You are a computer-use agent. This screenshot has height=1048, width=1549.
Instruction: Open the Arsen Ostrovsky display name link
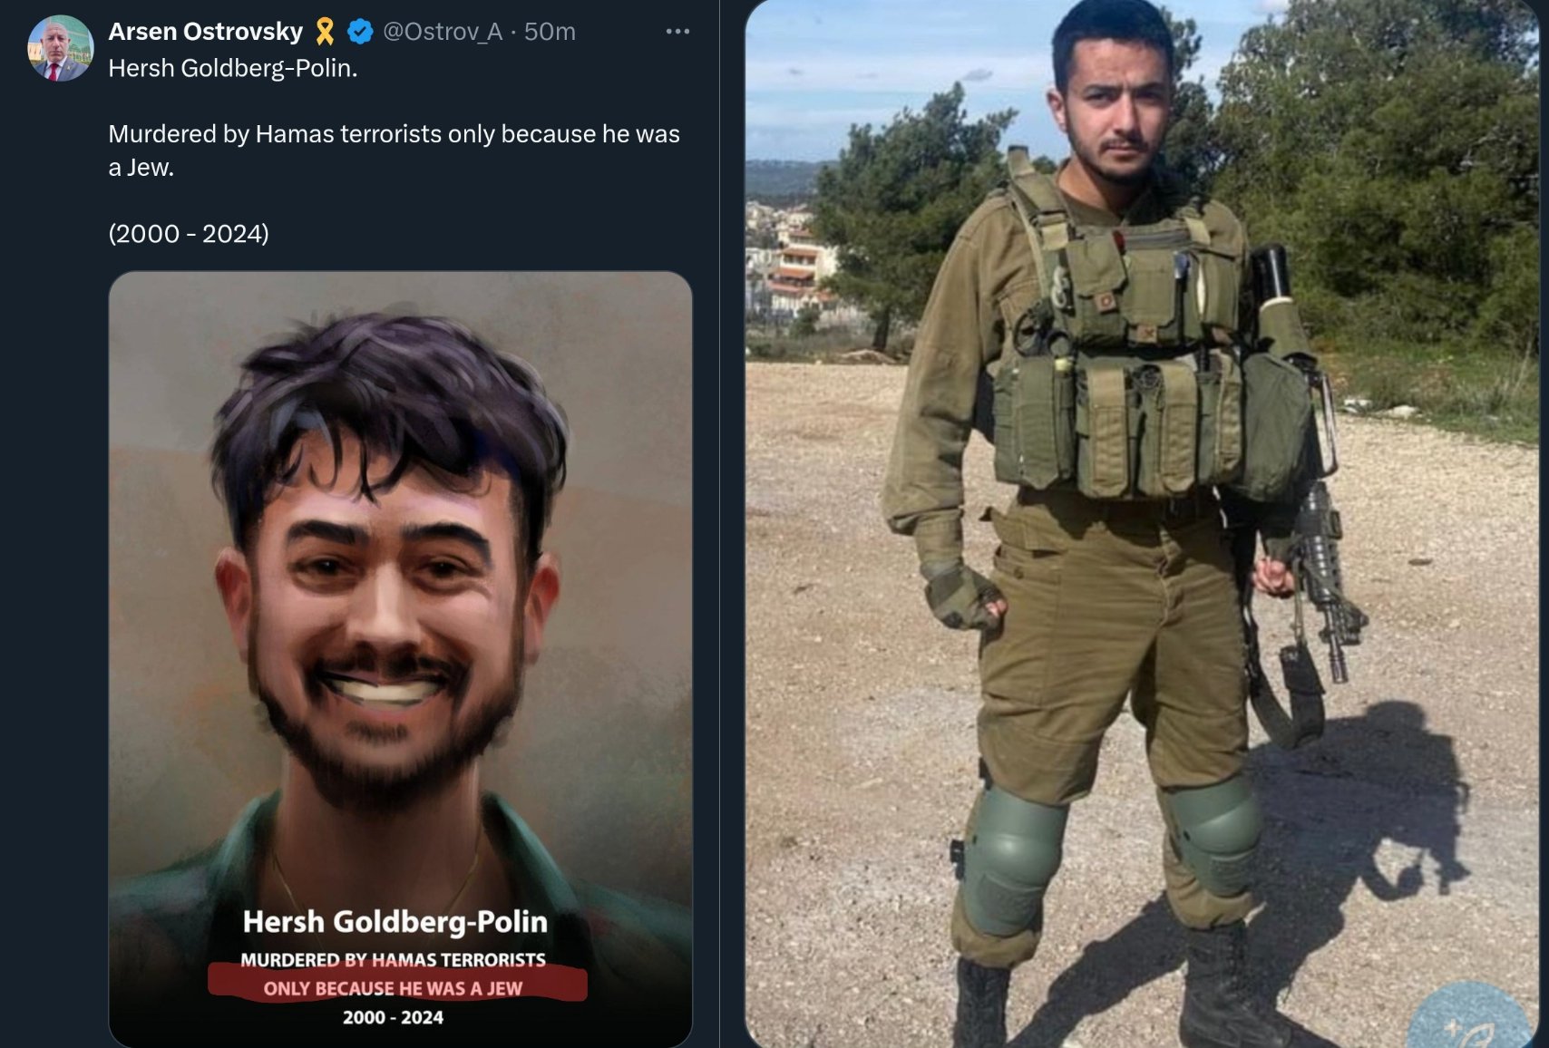click(206, 32)
